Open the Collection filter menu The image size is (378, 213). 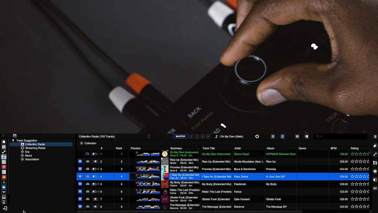82,143
